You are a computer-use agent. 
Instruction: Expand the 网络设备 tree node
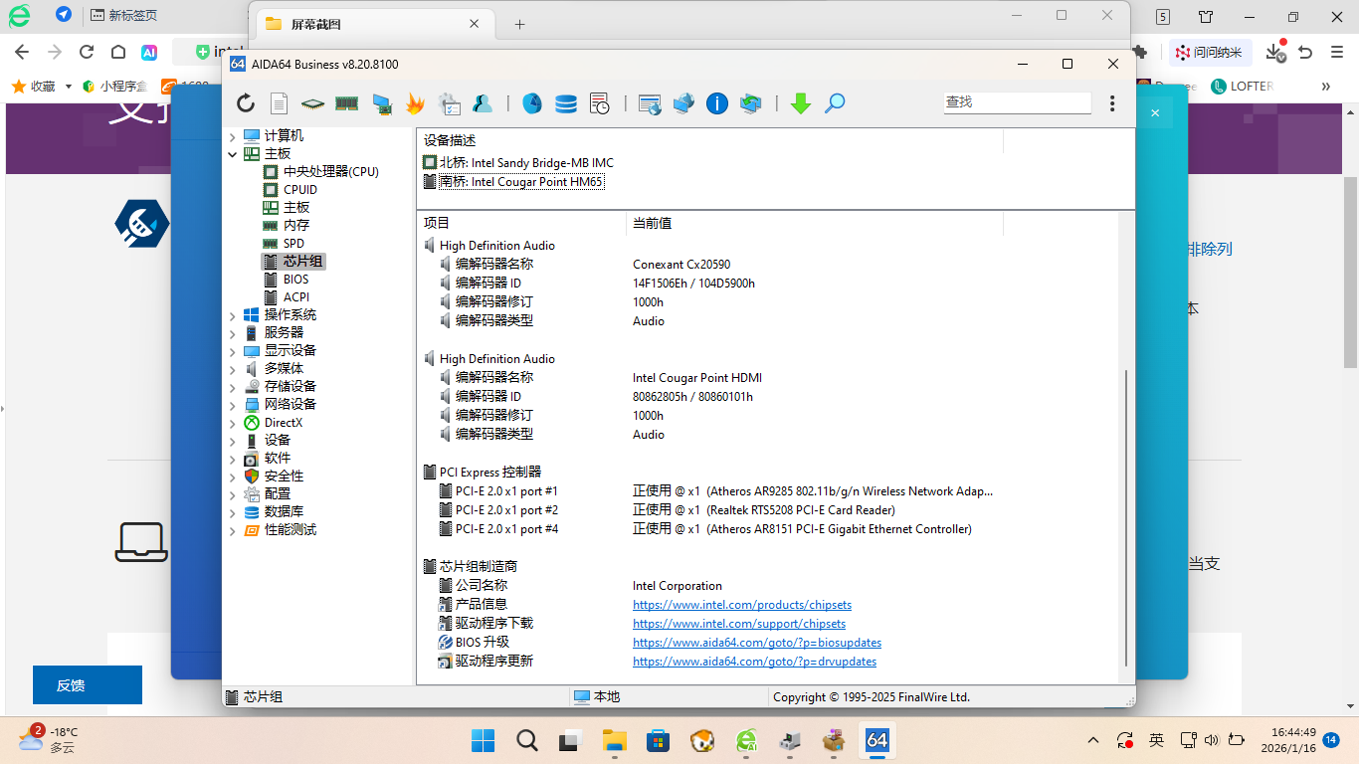[233, 405]
